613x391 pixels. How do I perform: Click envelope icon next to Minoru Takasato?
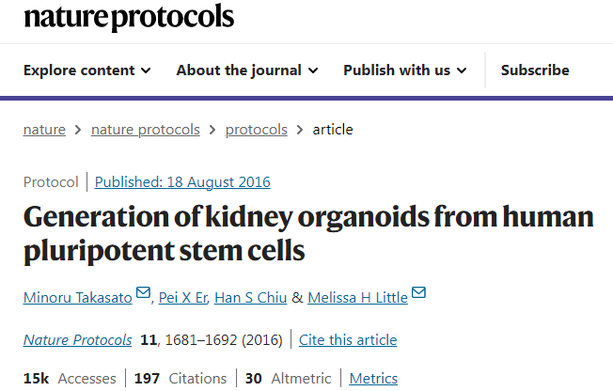click(x=143, y=293)
